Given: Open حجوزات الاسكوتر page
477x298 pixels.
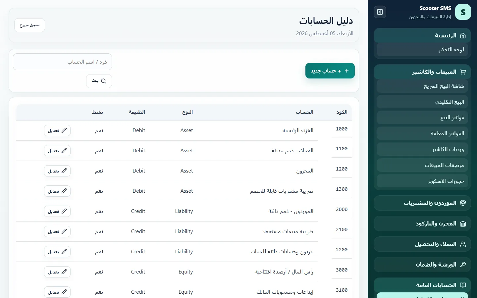Looking at the screenshot, I should 422,181.
